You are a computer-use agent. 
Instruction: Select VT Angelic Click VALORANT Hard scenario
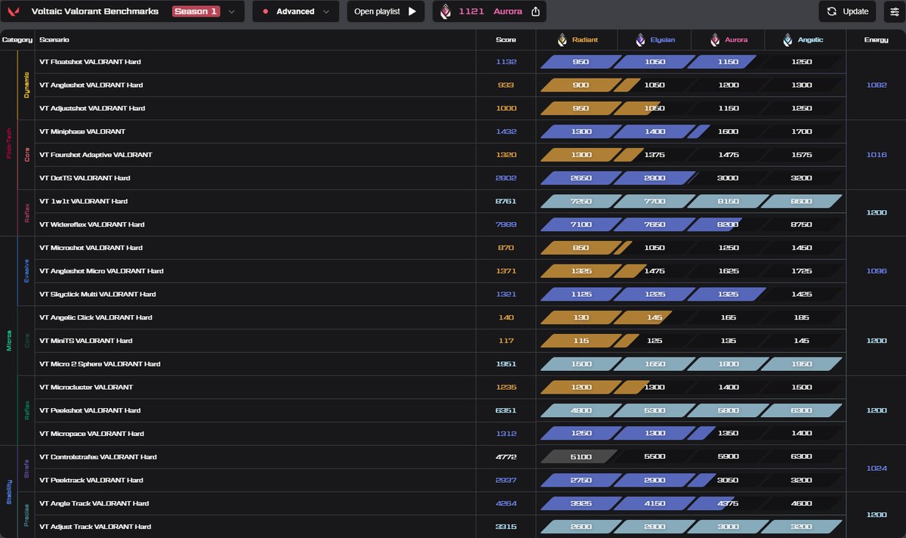(x=96, y=317)
